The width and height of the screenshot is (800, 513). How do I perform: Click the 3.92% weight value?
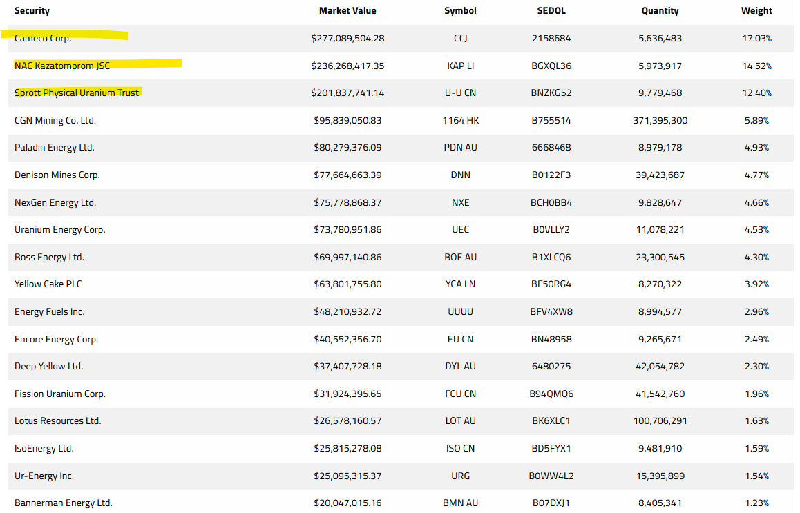tap(756, 284)
